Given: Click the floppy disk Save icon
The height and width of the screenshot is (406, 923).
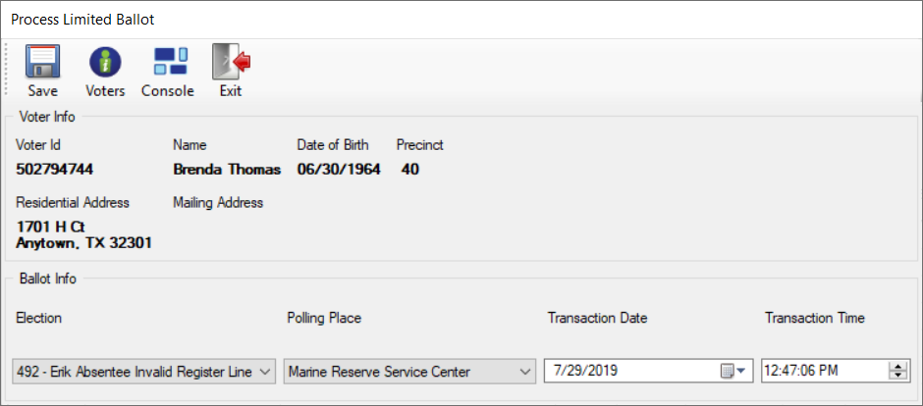Looking at the screenshot, I should click(x=42, y=63).
